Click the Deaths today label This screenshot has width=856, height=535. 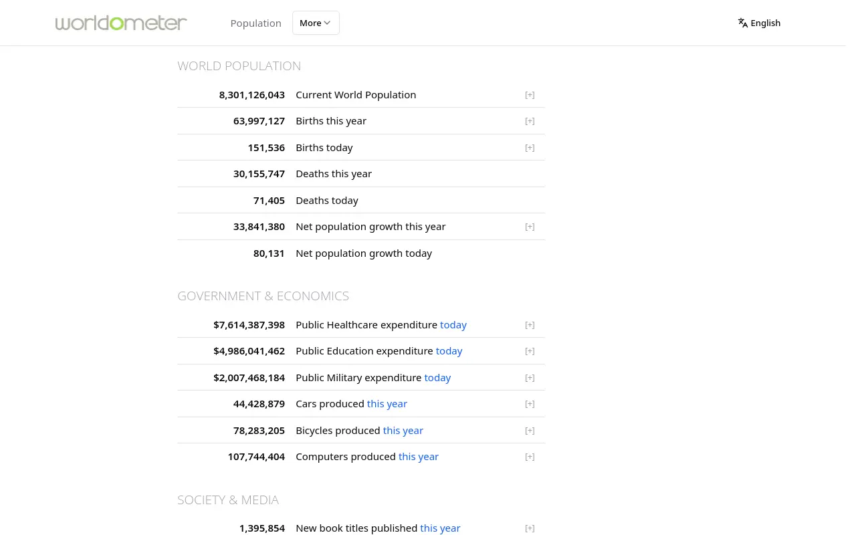click(327, 201)
